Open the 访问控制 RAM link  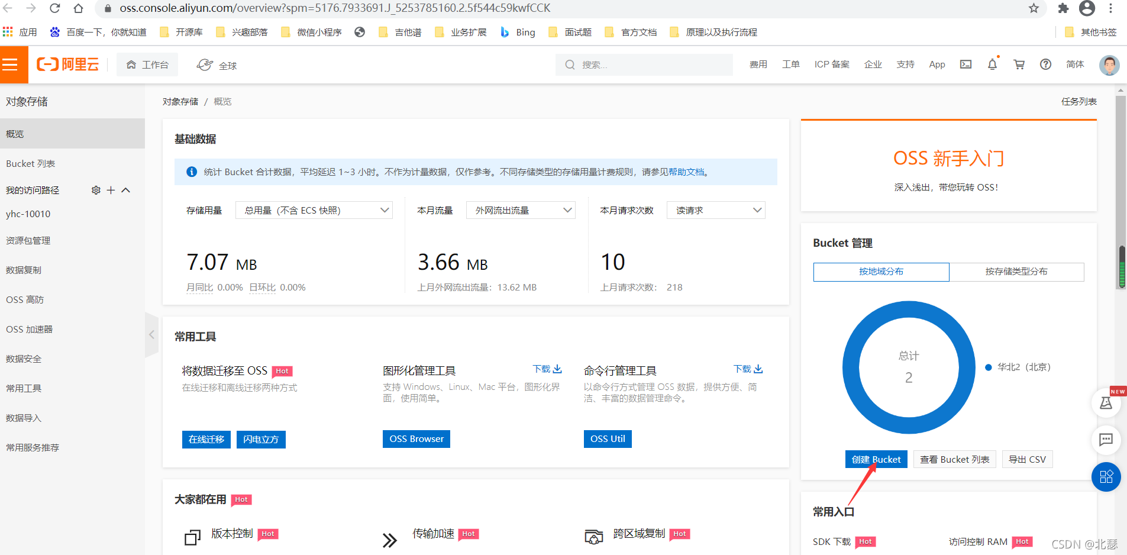tap(978, 542)
